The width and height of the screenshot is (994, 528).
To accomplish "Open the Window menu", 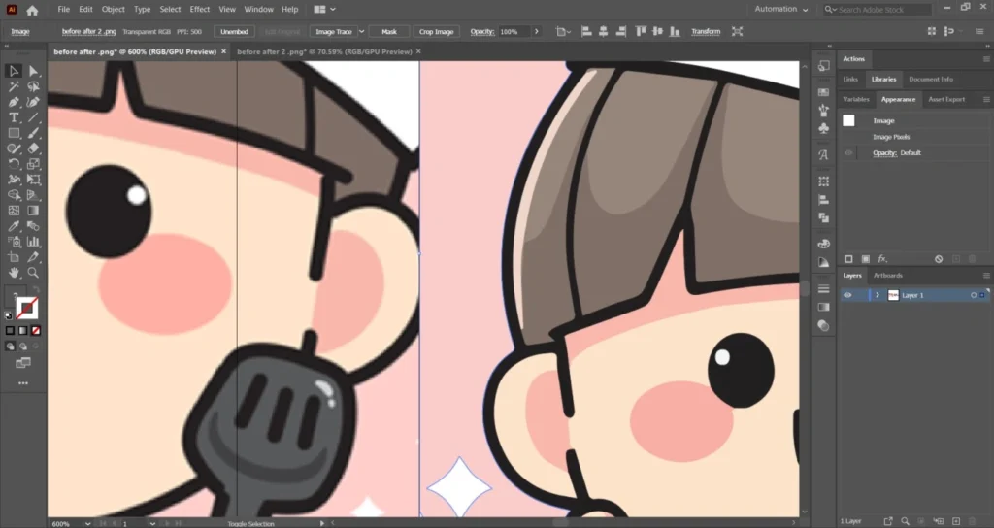I will click(258, 10).
